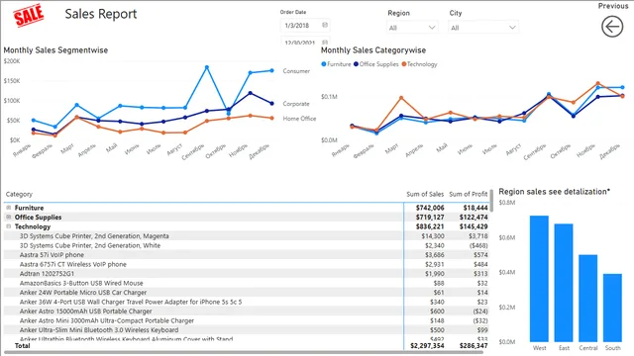This screenshot has width=634, height=356.
Task: Open the Region dropdown filter
Action: click(412, 28)
